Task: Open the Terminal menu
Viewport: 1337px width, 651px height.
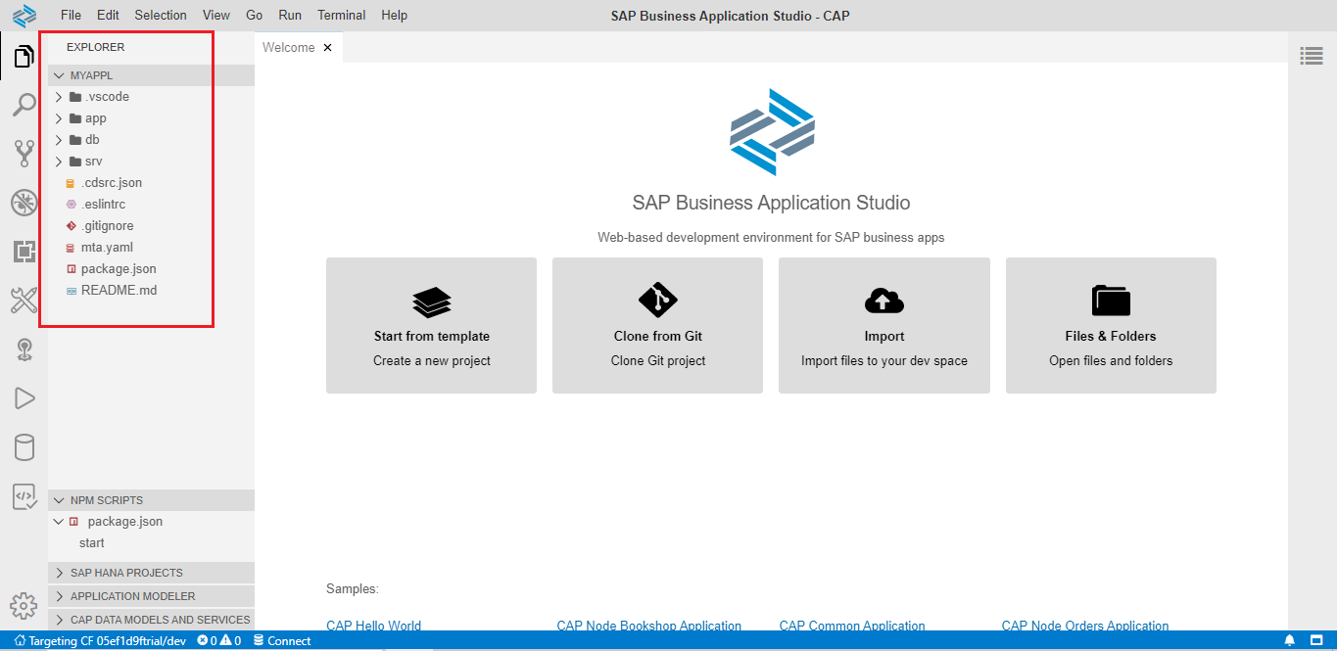Action: (x=341, y=15)
